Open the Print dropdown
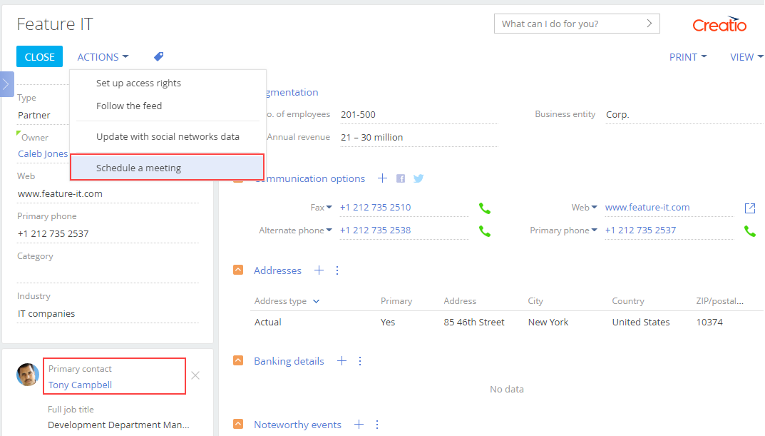The image size is (765, 436). pyautogui.click(x=688, y=56)
